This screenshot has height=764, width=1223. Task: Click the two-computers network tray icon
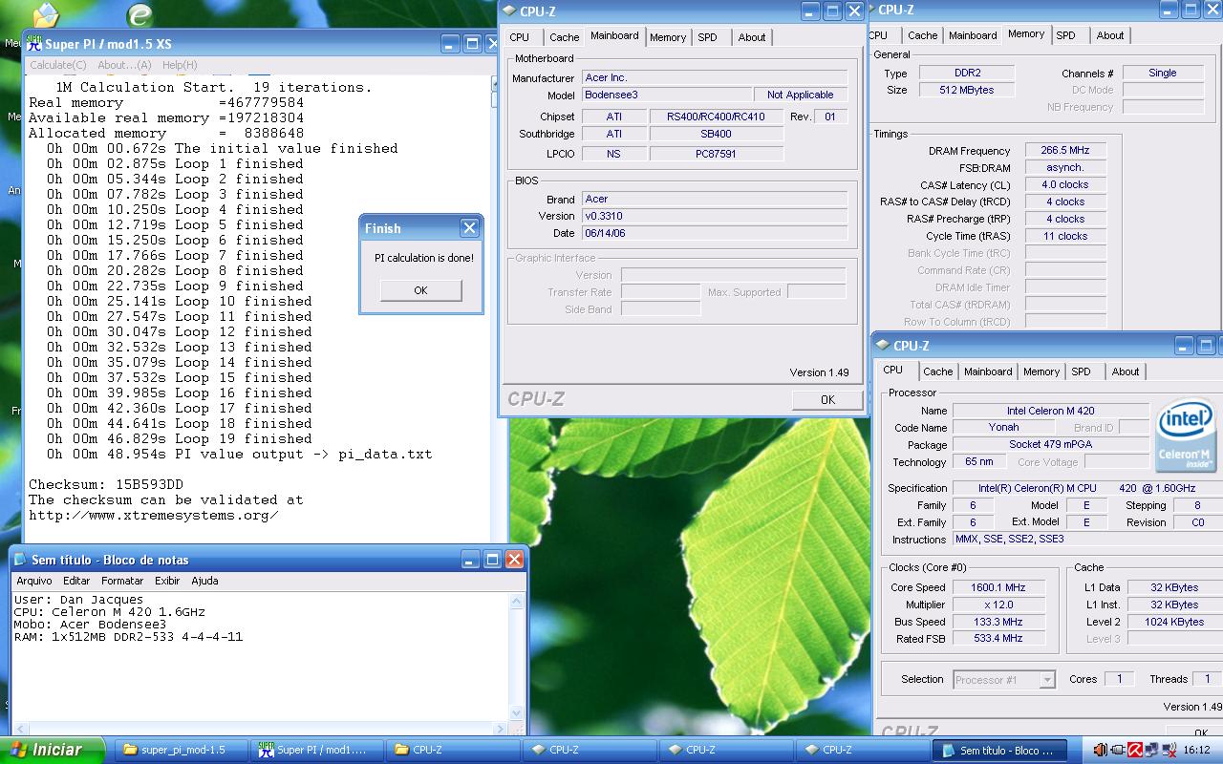tap(1151, 750)
